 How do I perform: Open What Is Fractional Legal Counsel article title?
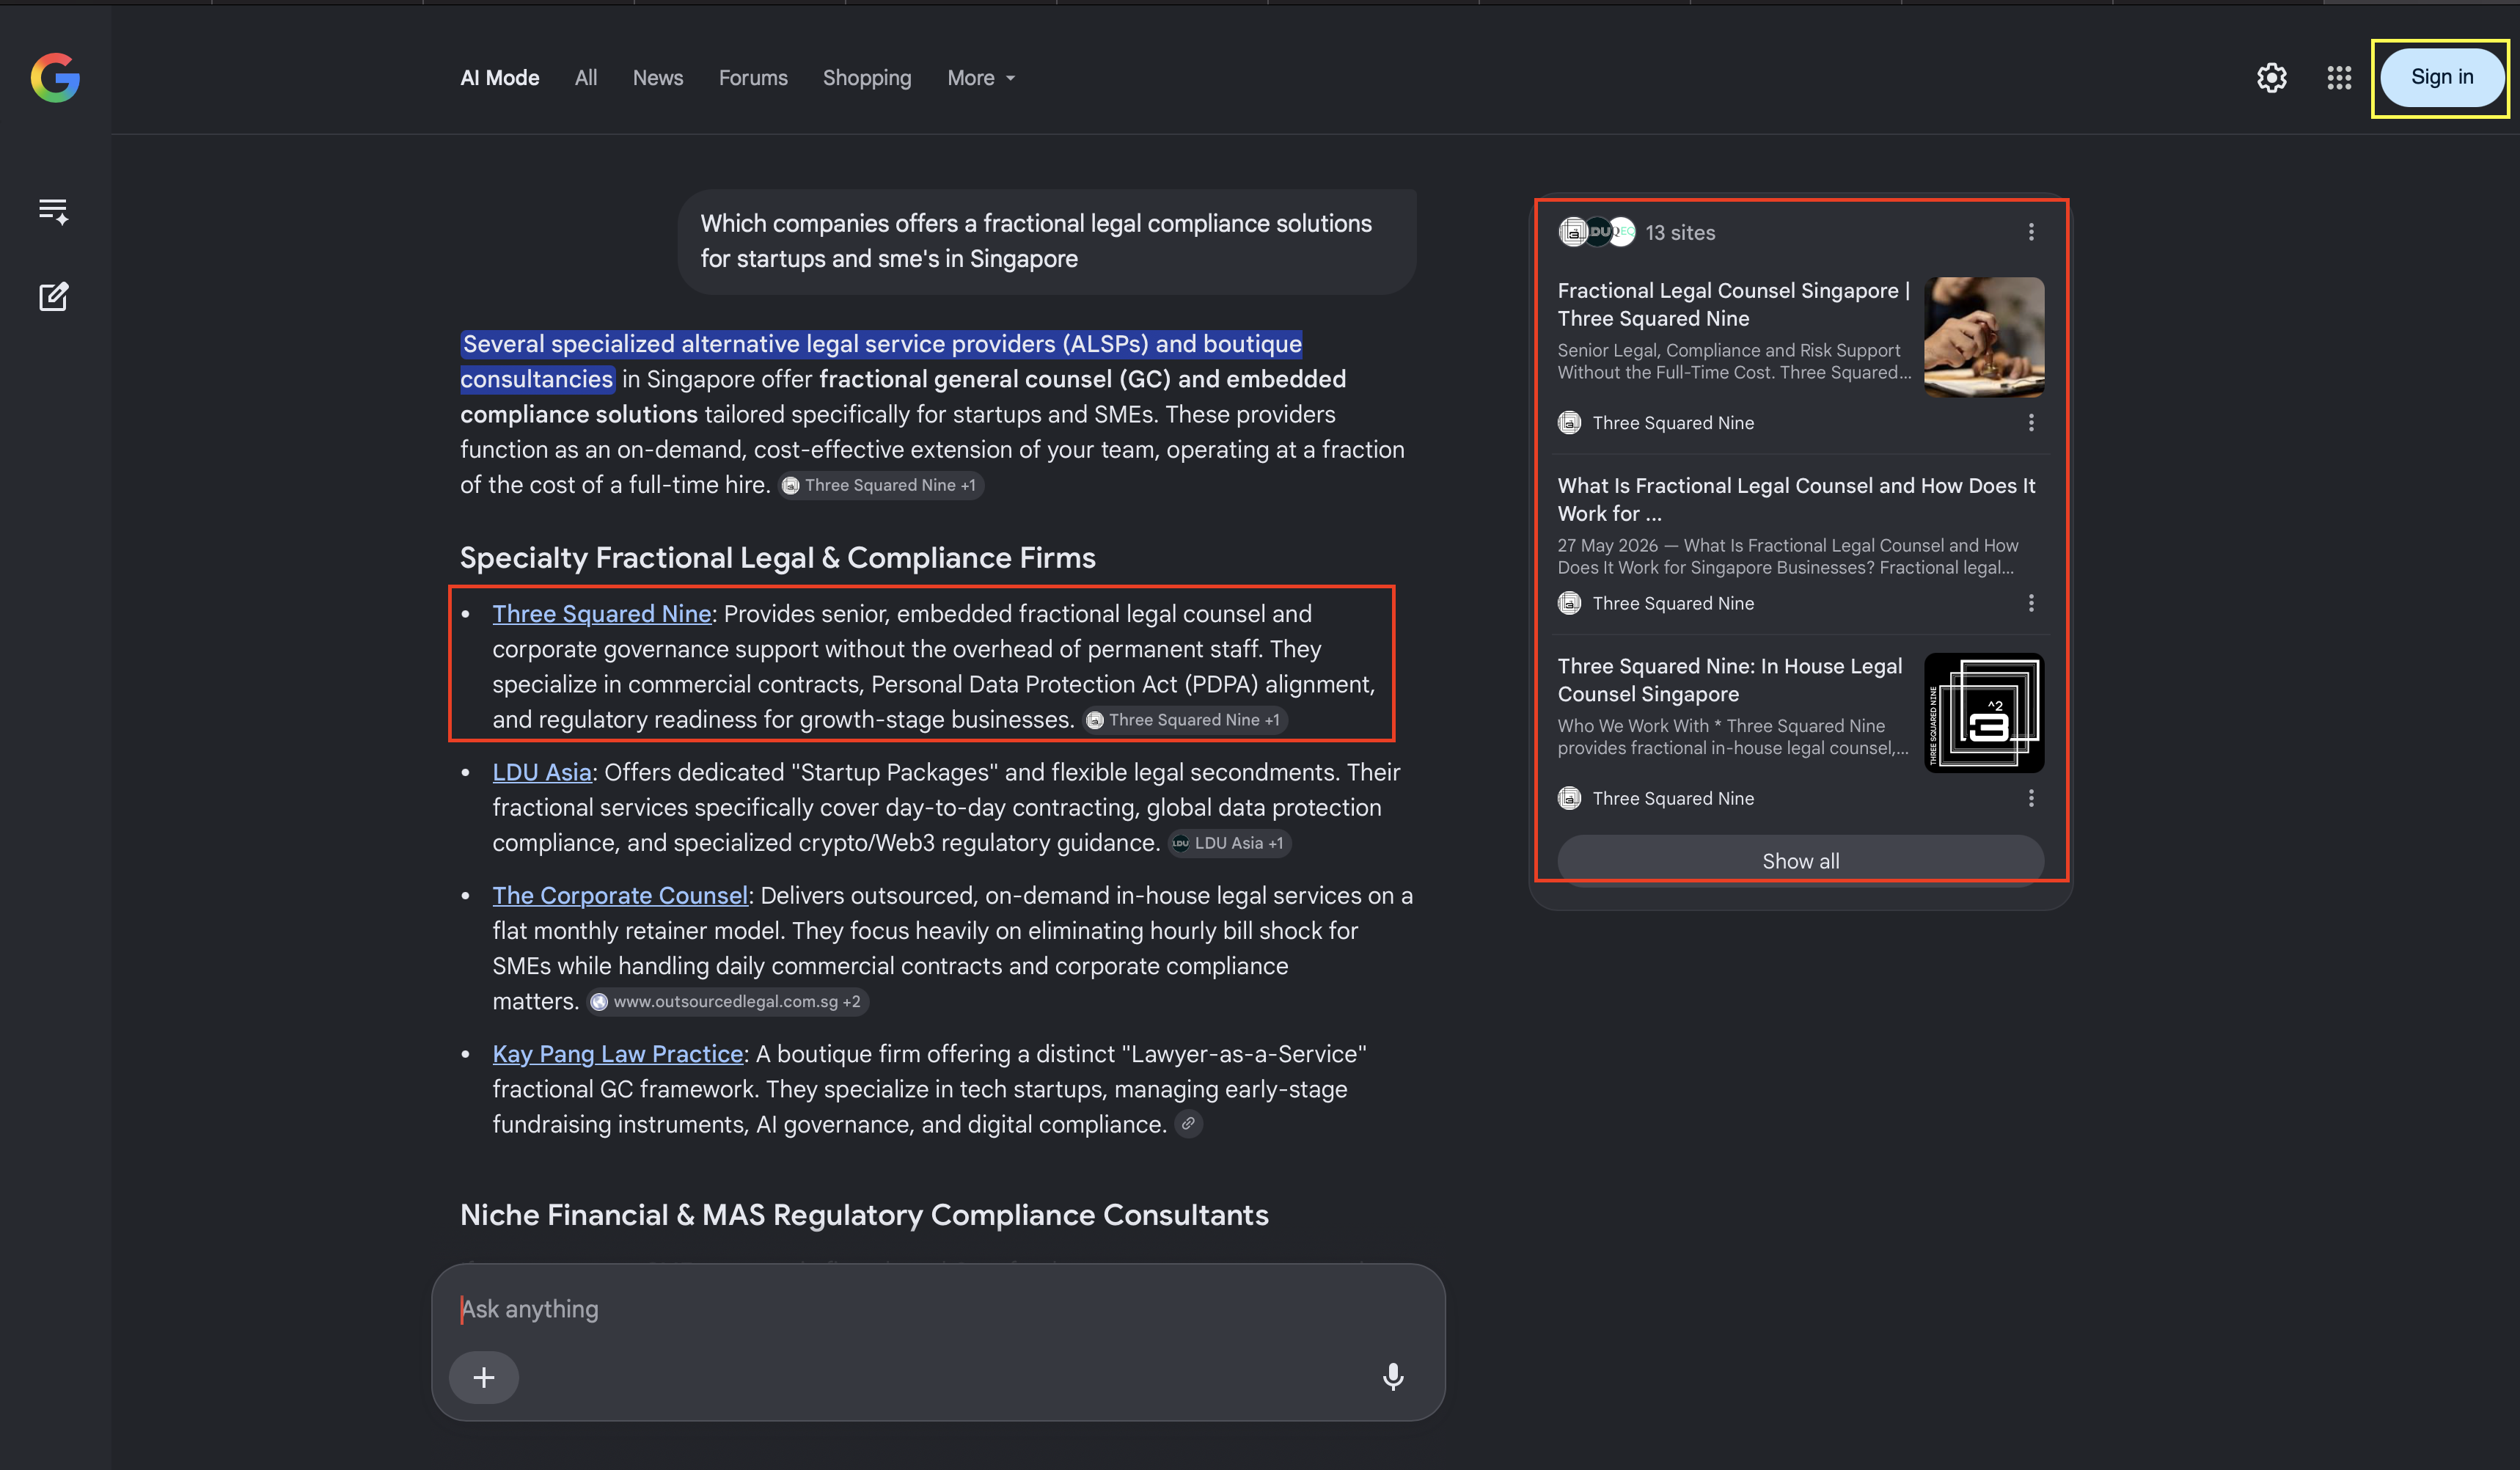coord(1796,499)
